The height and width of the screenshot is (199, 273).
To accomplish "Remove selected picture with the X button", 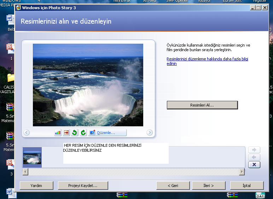I will (x=254, y=165).
